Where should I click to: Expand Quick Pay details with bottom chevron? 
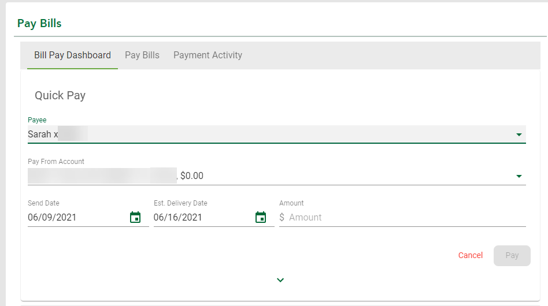pyautogui.click(x=280, y=280)
